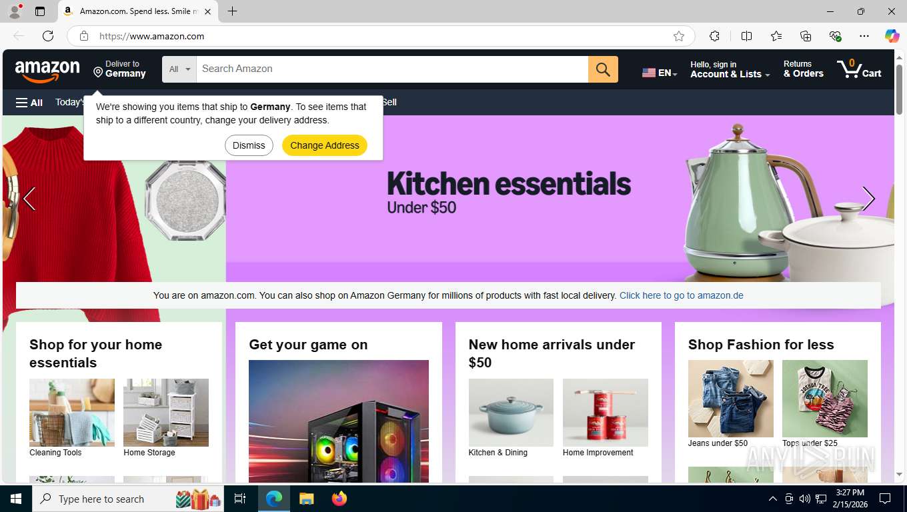The image size is (907, 512).
Task: Expand the All search category dropdown
Action: (179, 69)
